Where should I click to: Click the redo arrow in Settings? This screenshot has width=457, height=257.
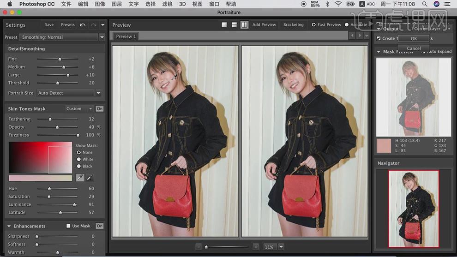[93, 25]
